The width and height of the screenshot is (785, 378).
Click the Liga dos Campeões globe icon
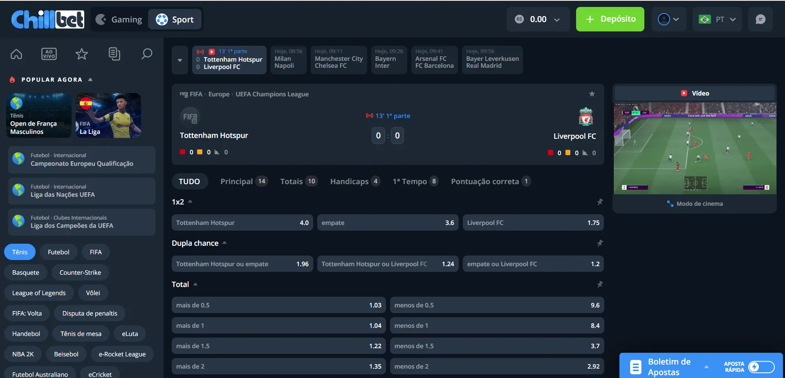pyautogui.click(x=18, y=221)
